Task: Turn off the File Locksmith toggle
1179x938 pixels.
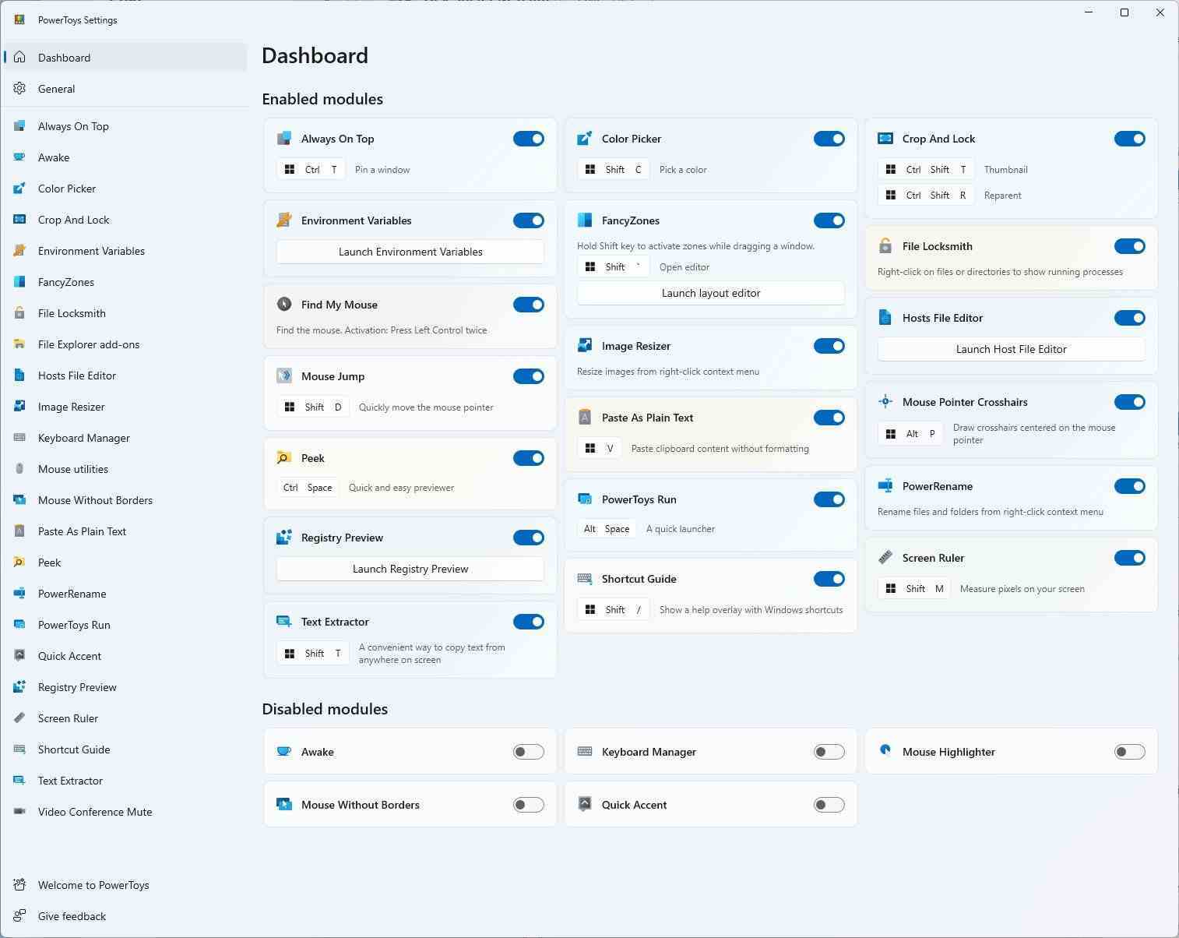Action: tap(1130, 246)
